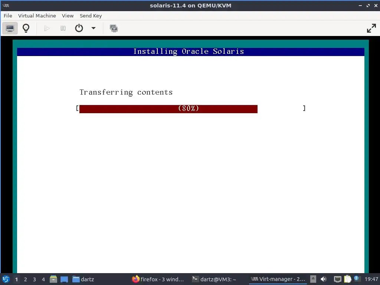380x285 pixels.
Task: Open the file manager launcher in panel
Action: point(53,279)
